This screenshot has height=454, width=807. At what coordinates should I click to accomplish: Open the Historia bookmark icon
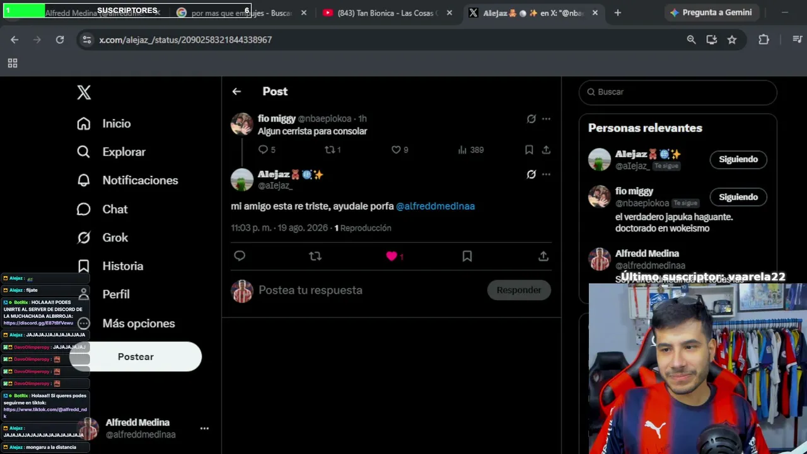(x=84, y=266)
